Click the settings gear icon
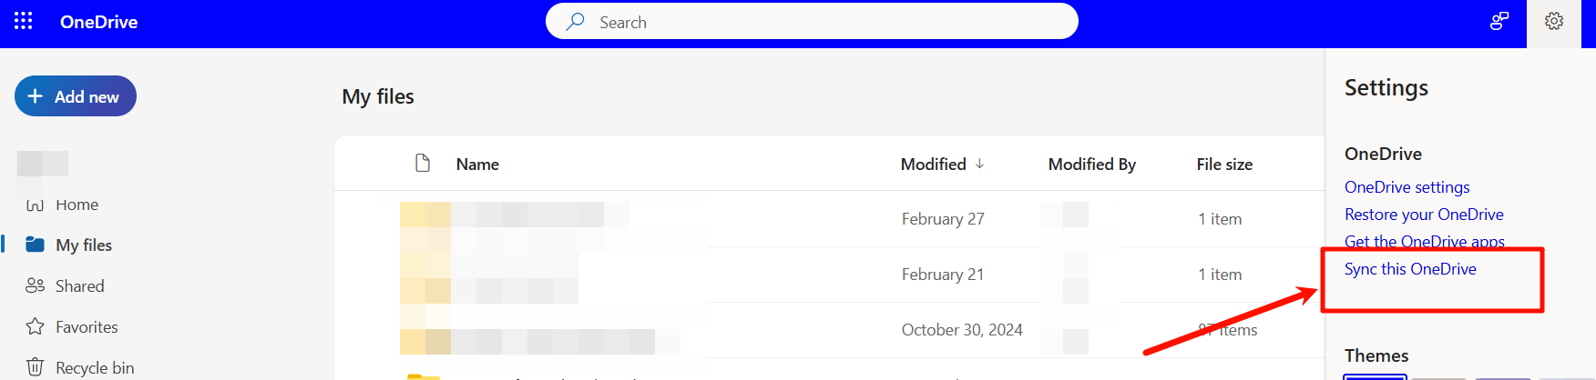The width and height of the screenshot is (1596, 380). coord(1554,21)
